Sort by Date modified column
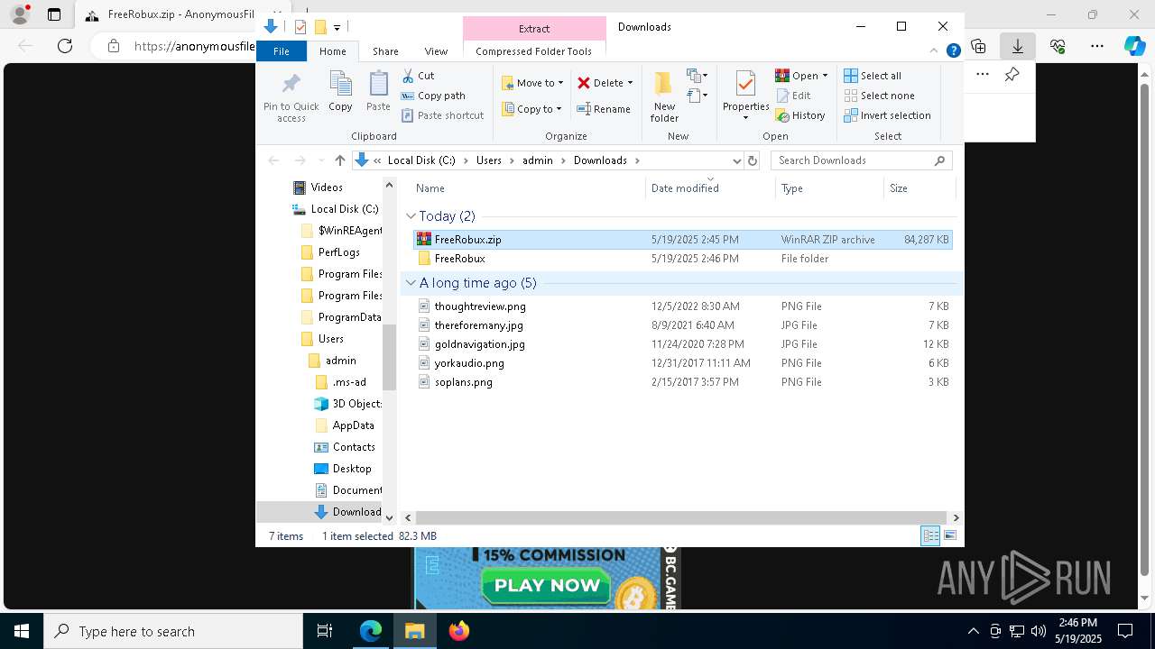 (710, 188)
